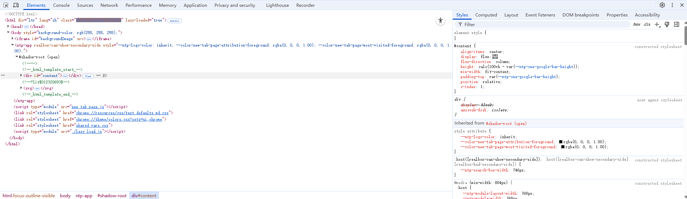Collapse the ntp-app element node

(x=13, y=45)
